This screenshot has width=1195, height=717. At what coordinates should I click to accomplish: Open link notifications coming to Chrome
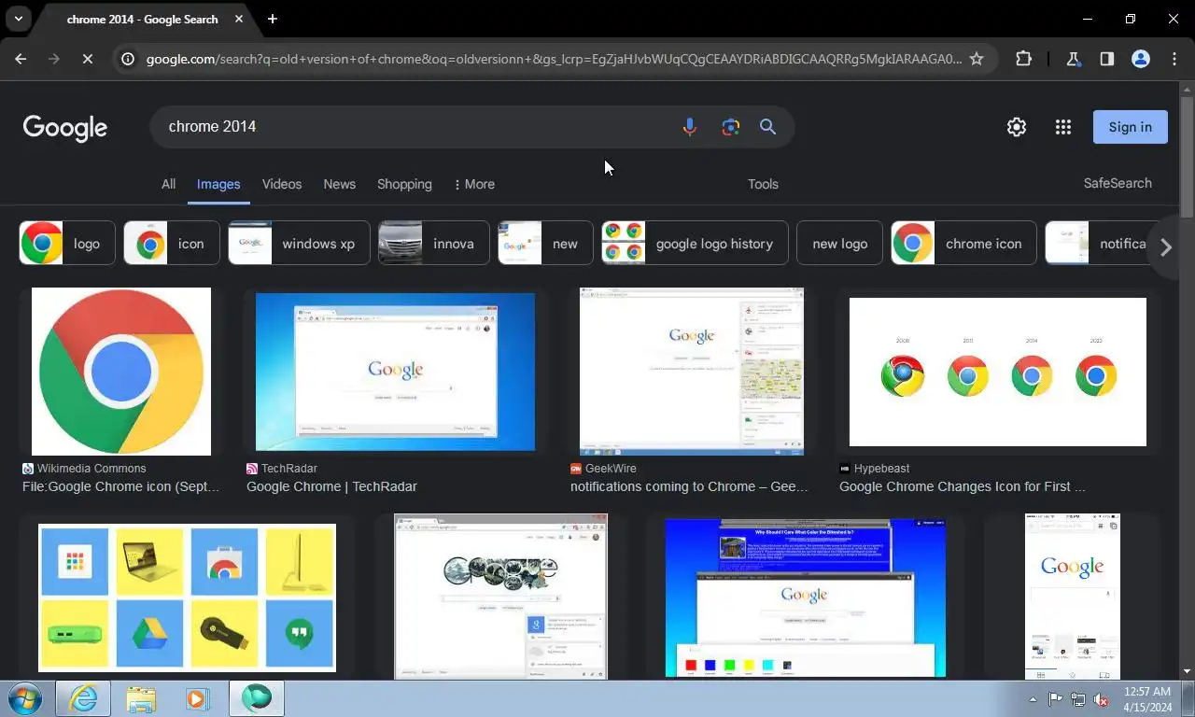pos(689,486)
